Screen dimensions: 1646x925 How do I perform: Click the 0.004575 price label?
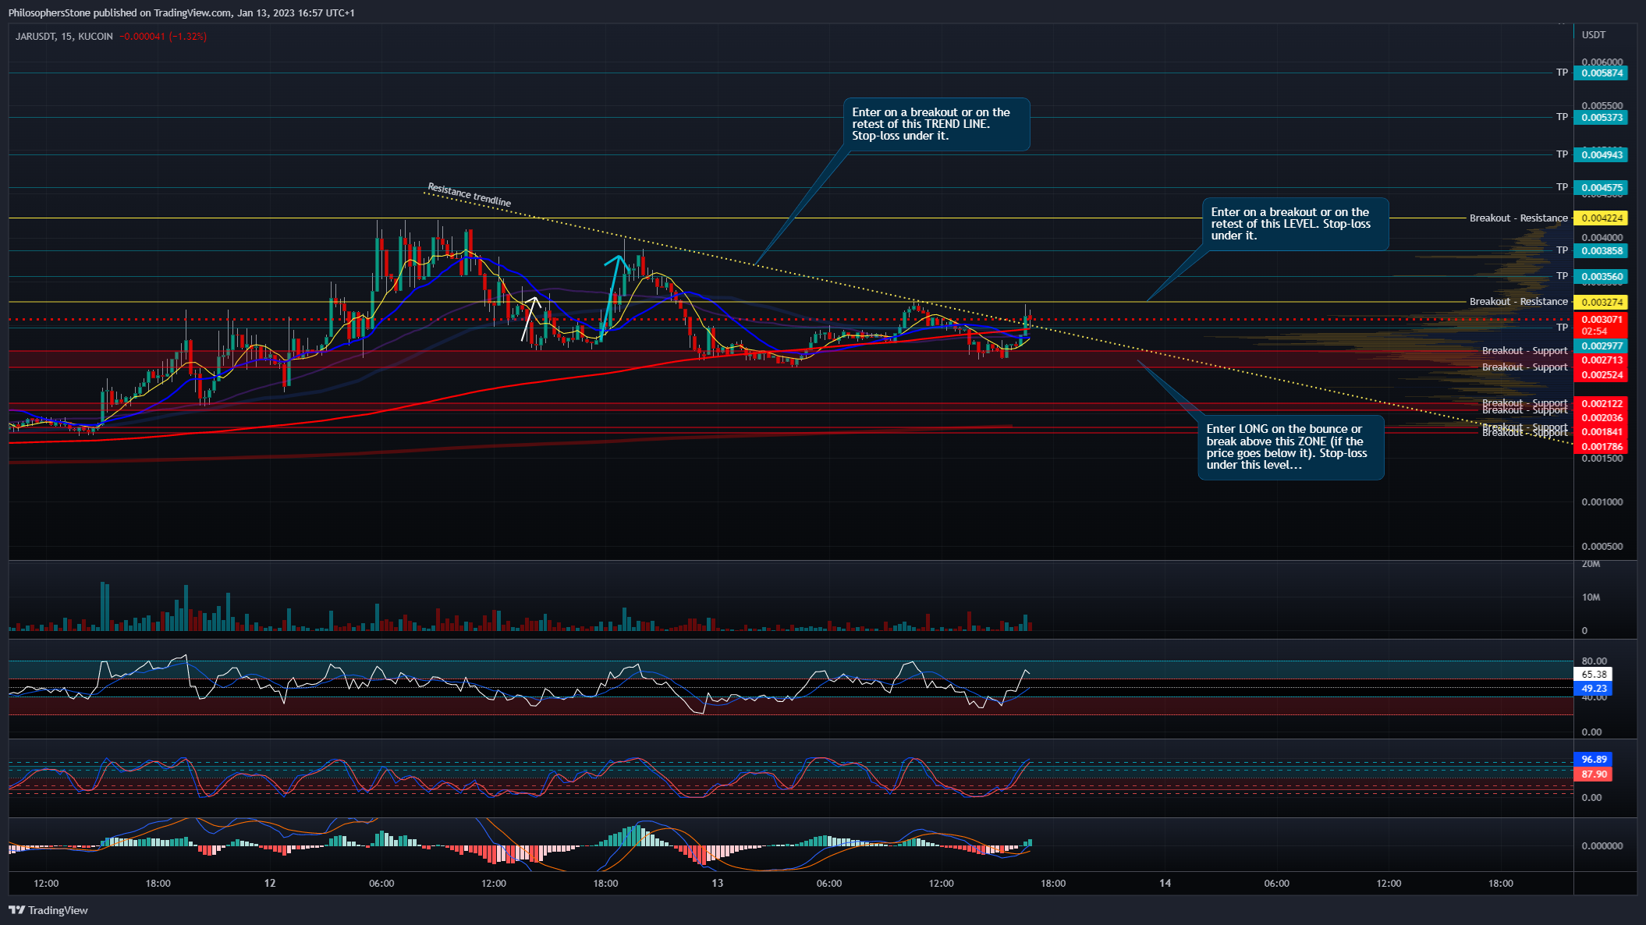pyautogui.click(x=1600, y=187)
